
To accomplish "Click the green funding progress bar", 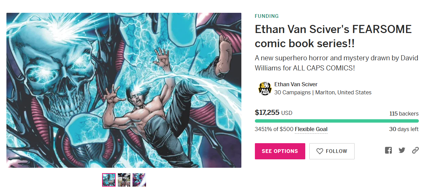I will (x=337, y=121).
